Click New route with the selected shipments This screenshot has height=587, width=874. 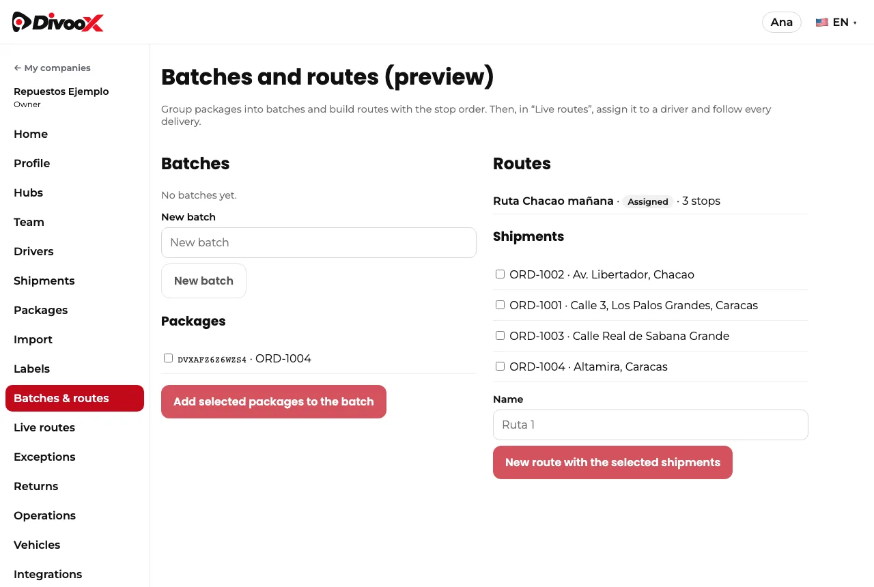612,462
